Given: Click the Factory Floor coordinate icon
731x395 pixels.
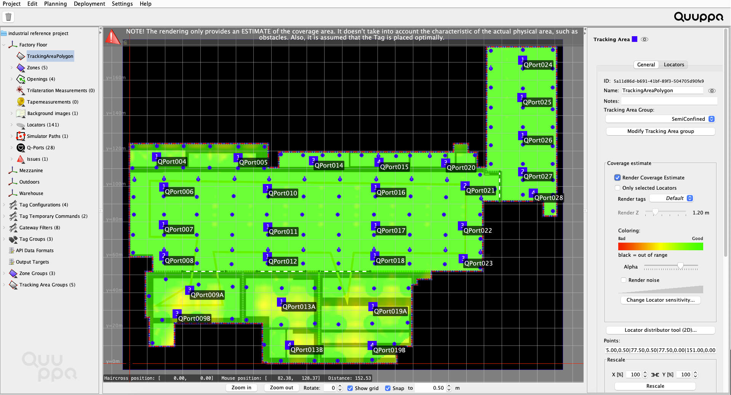Looking at the screenshot, I should click(13, 45).
